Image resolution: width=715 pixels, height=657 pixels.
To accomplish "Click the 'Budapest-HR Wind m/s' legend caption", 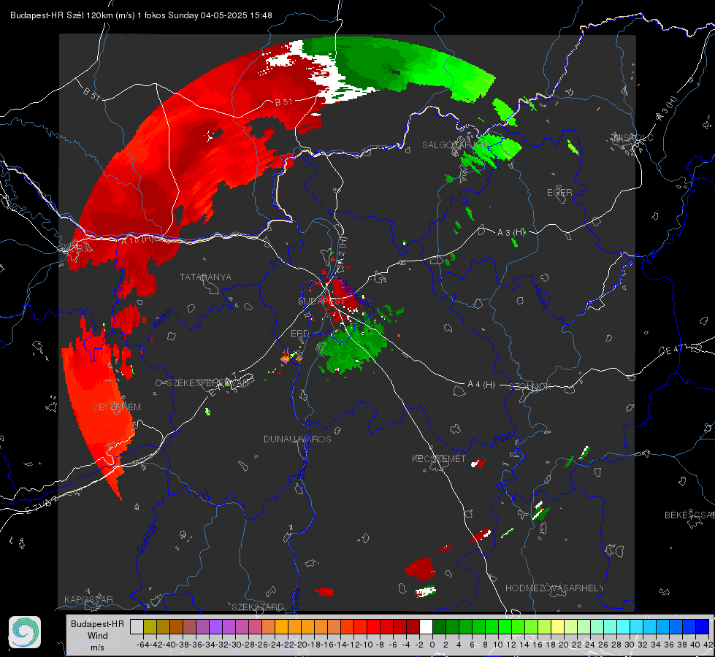I will click(98, 635).
